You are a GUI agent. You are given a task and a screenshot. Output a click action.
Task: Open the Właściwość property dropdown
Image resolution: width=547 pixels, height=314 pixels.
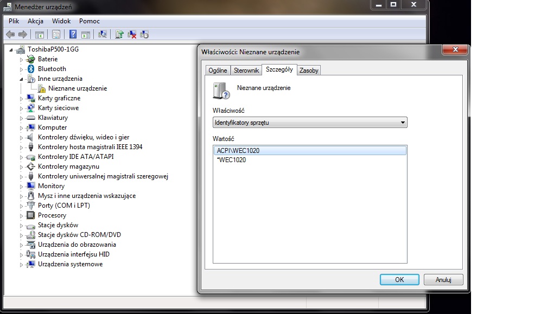point(310,123)
